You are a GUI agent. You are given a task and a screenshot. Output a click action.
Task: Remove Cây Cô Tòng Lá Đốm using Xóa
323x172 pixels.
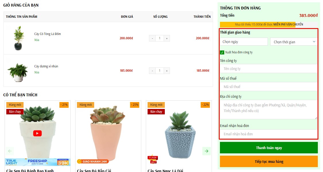click(37, 40)
